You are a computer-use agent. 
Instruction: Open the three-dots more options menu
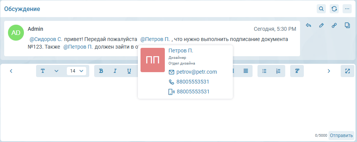pos(347,9)
